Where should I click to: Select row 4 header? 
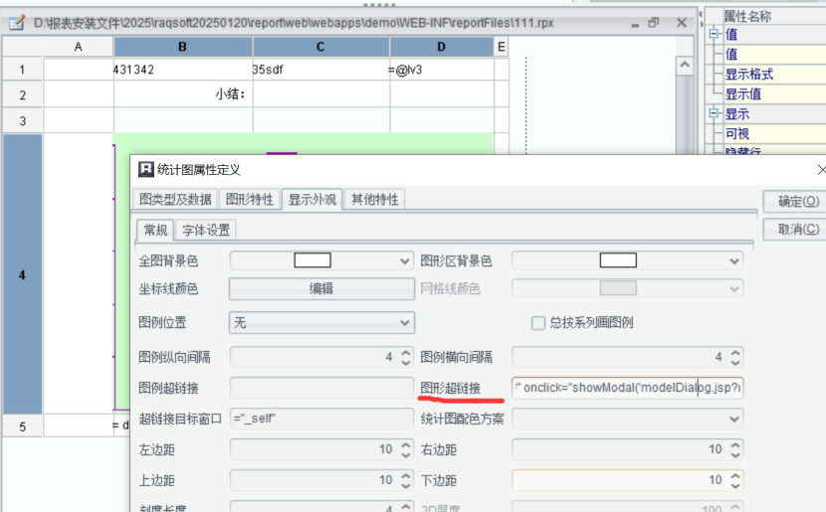click(22, 274)
